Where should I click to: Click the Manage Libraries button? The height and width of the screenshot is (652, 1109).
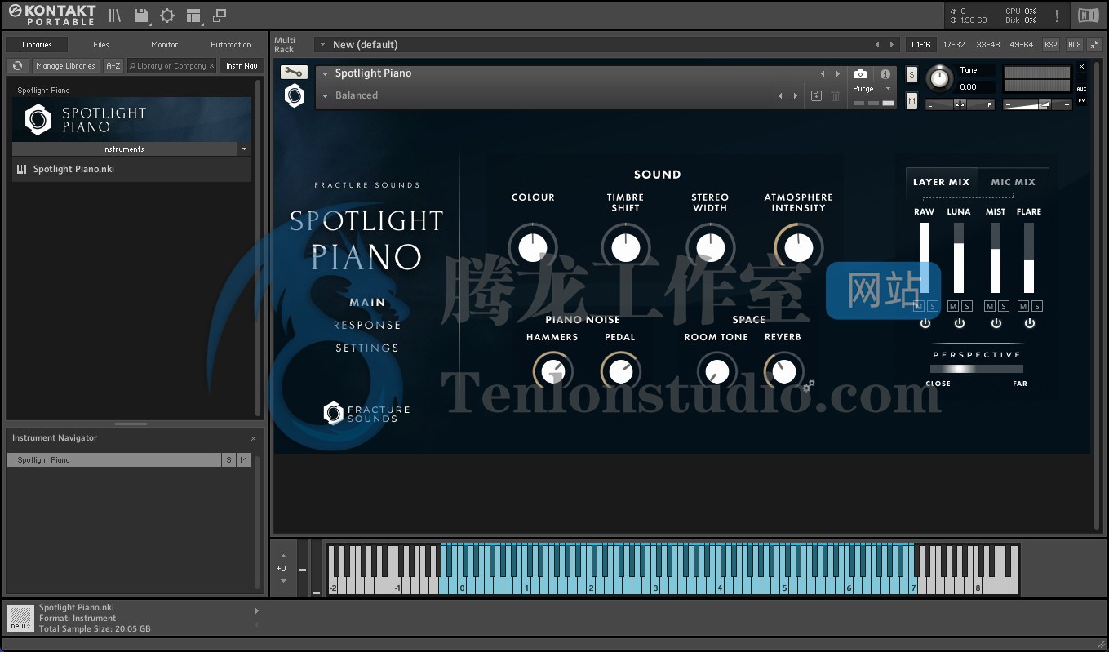[x=66, y=66]
